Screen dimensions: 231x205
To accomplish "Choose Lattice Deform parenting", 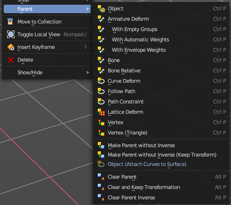I will click(161, 112).
